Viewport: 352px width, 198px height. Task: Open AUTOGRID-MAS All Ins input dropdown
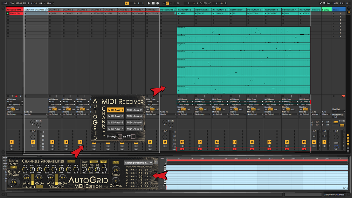(15, 102)
